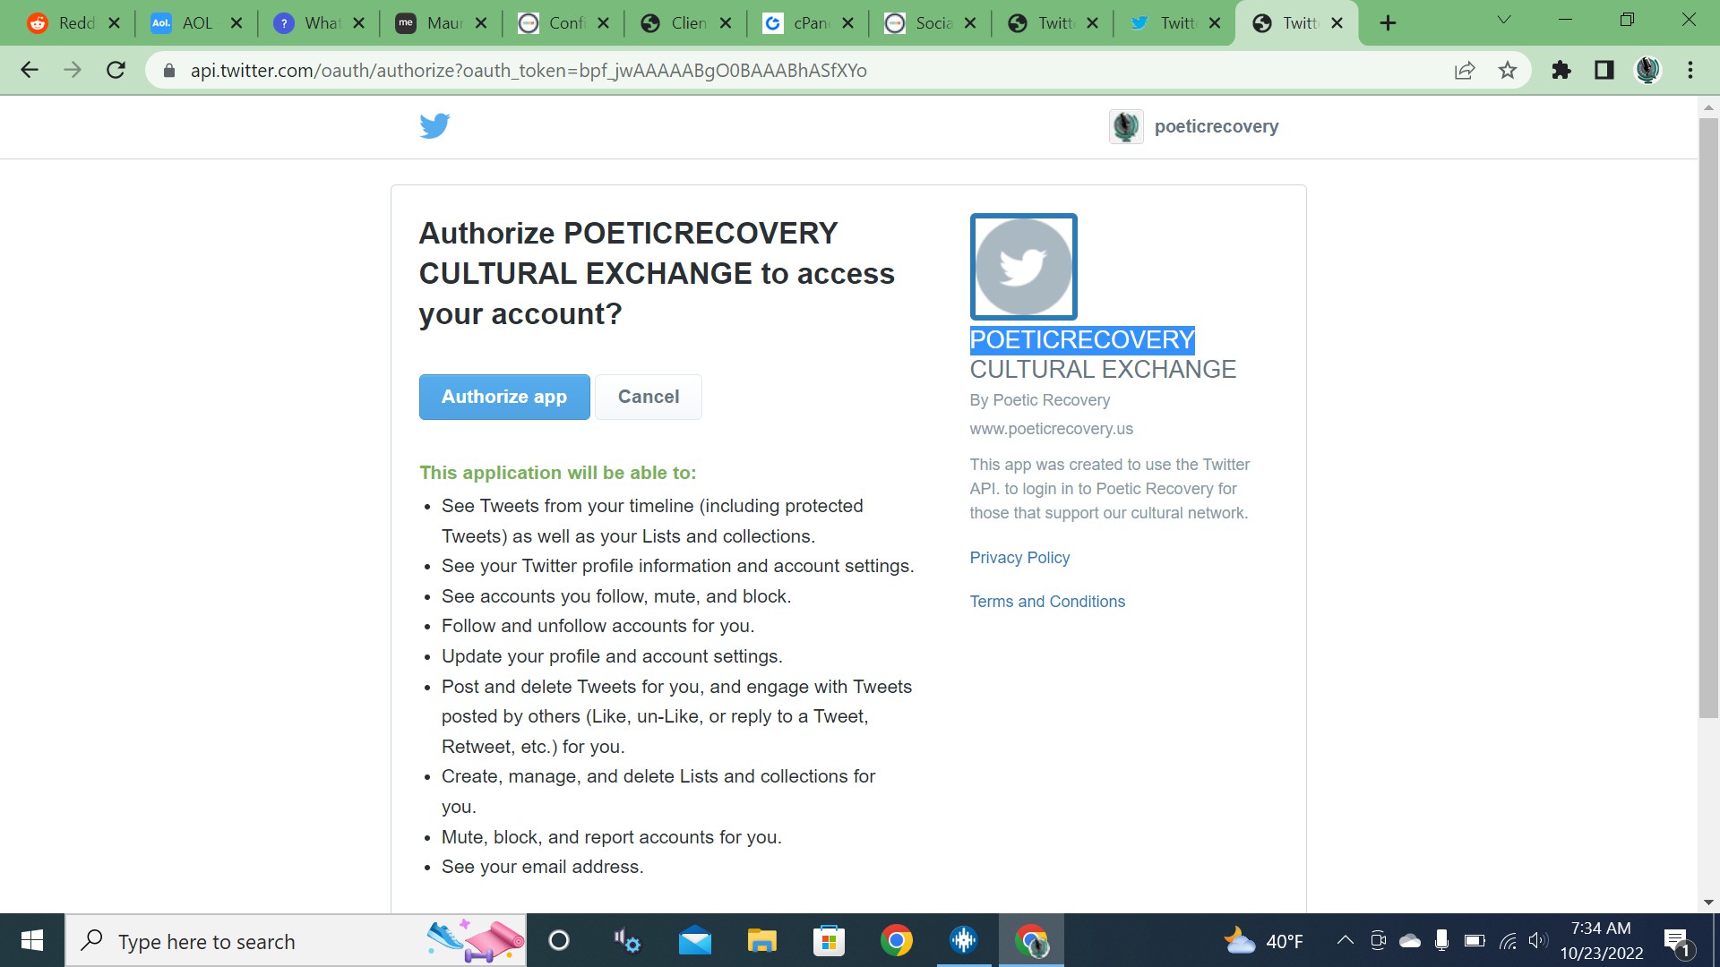1720x967 pixels.
Task: Bookmark this page with the star icon
Action: coord(1508,70)
